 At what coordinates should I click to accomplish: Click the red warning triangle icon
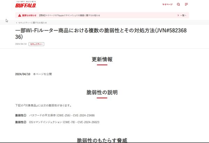[20, 15]
